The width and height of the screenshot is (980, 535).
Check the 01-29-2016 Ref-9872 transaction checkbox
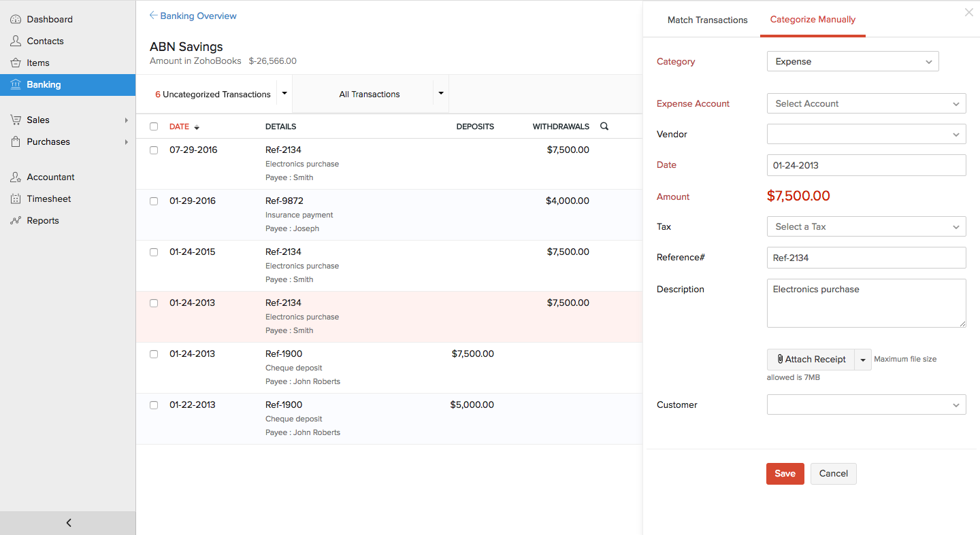point(154,201)
